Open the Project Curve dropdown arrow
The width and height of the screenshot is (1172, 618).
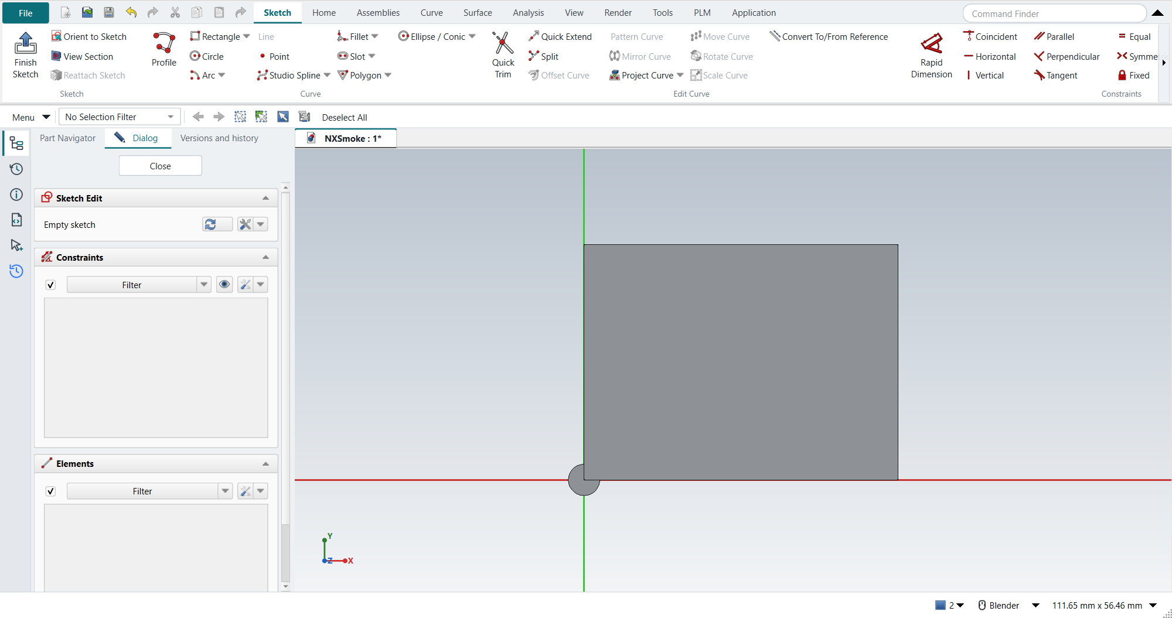[680, 75]
